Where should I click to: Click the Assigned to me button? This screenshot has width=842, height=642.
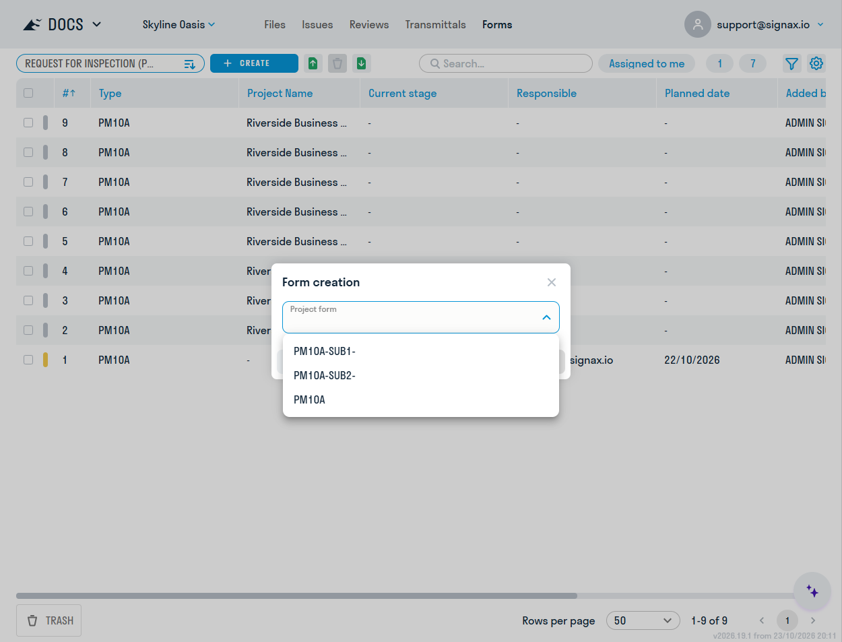click(647, 63)
